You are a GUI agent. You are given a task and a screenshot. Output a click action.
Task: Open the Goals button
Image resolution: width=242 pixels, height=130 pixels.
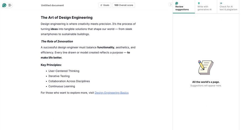105,5
